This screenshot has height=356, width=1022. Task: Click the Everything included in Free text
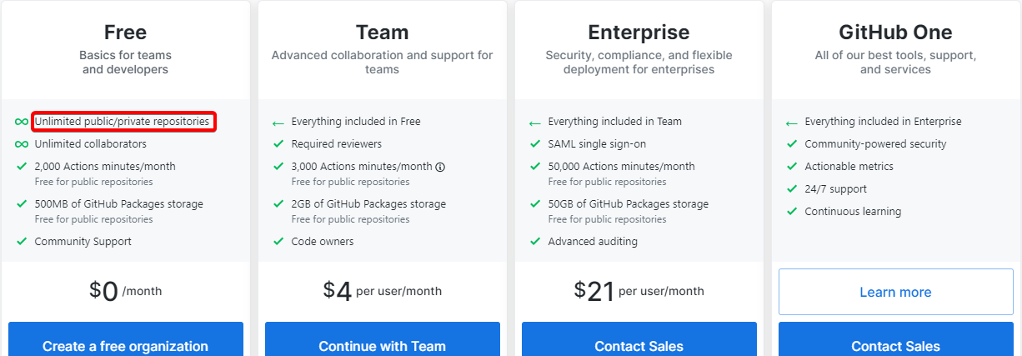pos(356,122)
